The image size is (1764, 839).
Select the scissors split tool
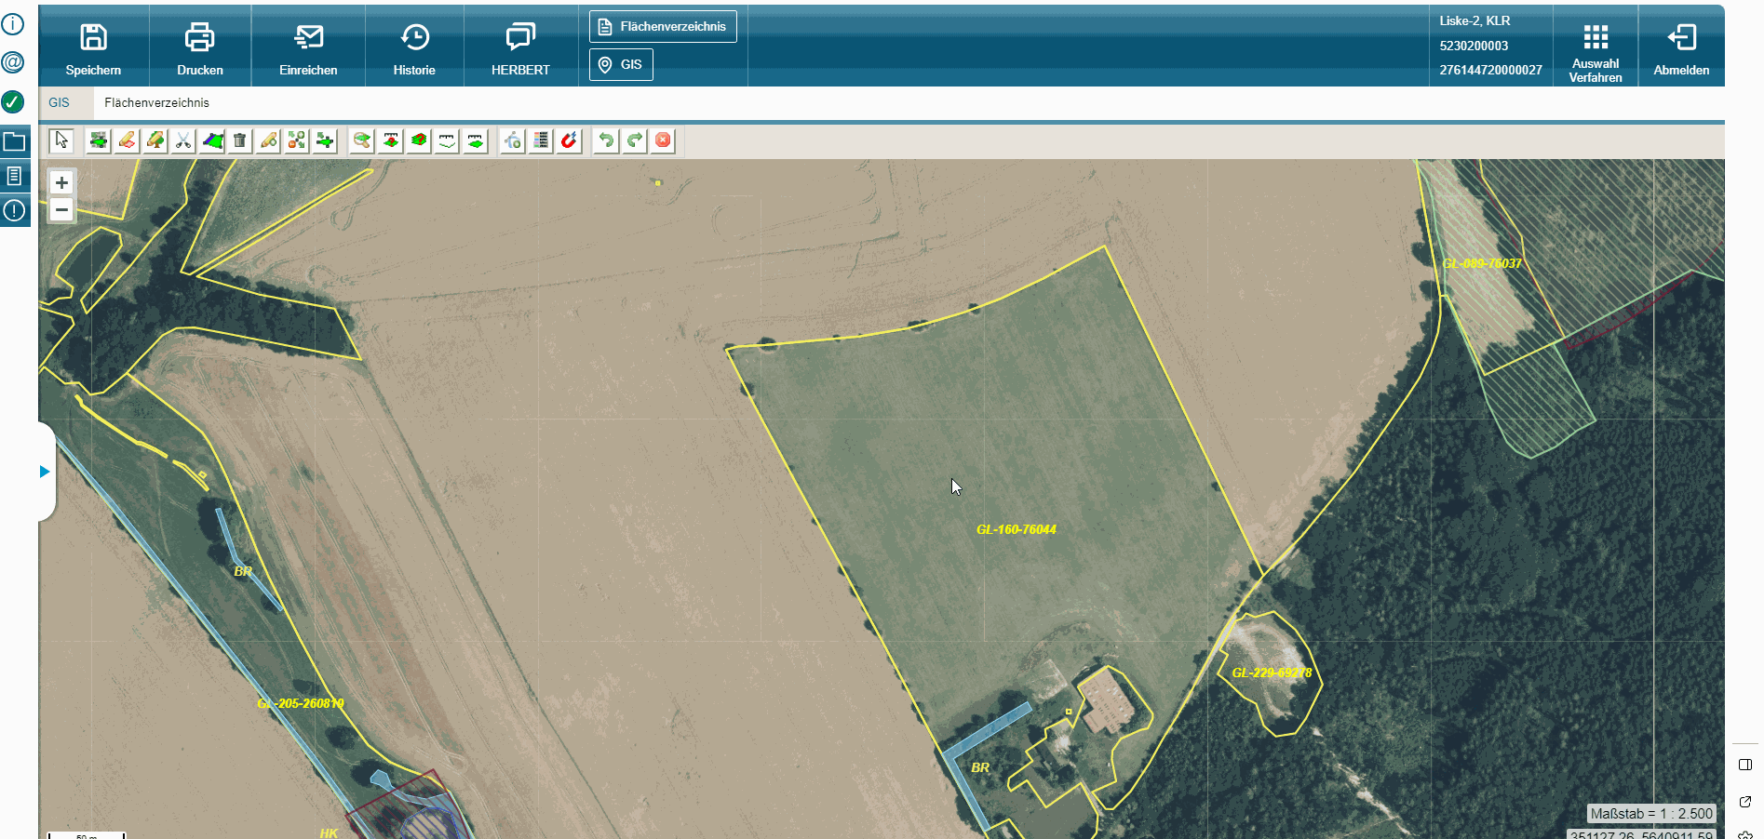click(183, 140)
